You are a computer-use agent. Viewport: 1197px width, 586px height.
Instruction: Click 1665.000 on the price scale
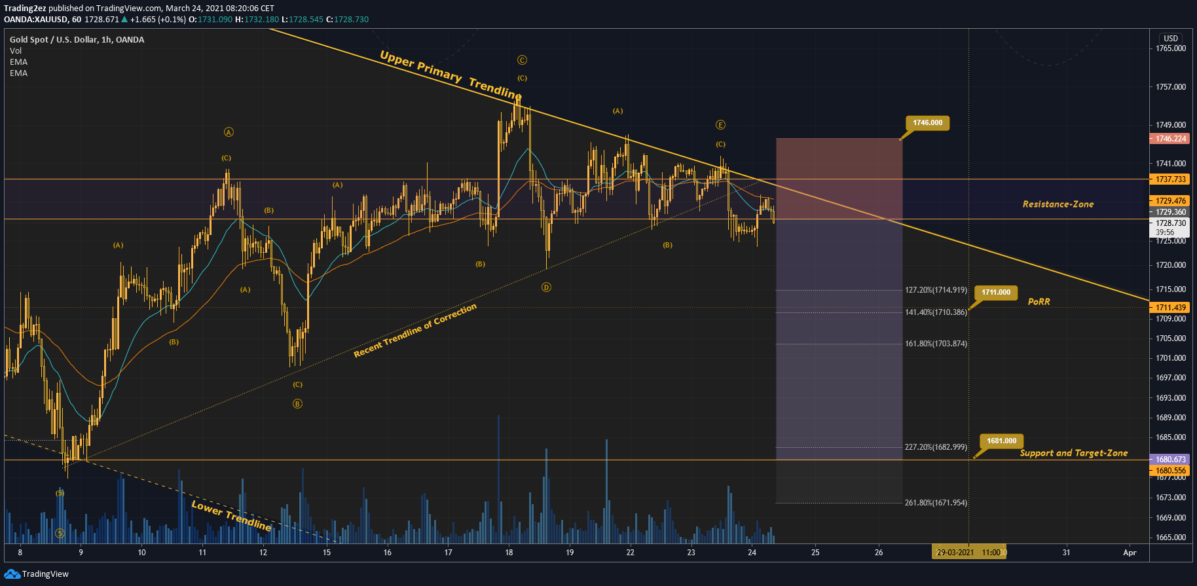[x=1171, y=538]
